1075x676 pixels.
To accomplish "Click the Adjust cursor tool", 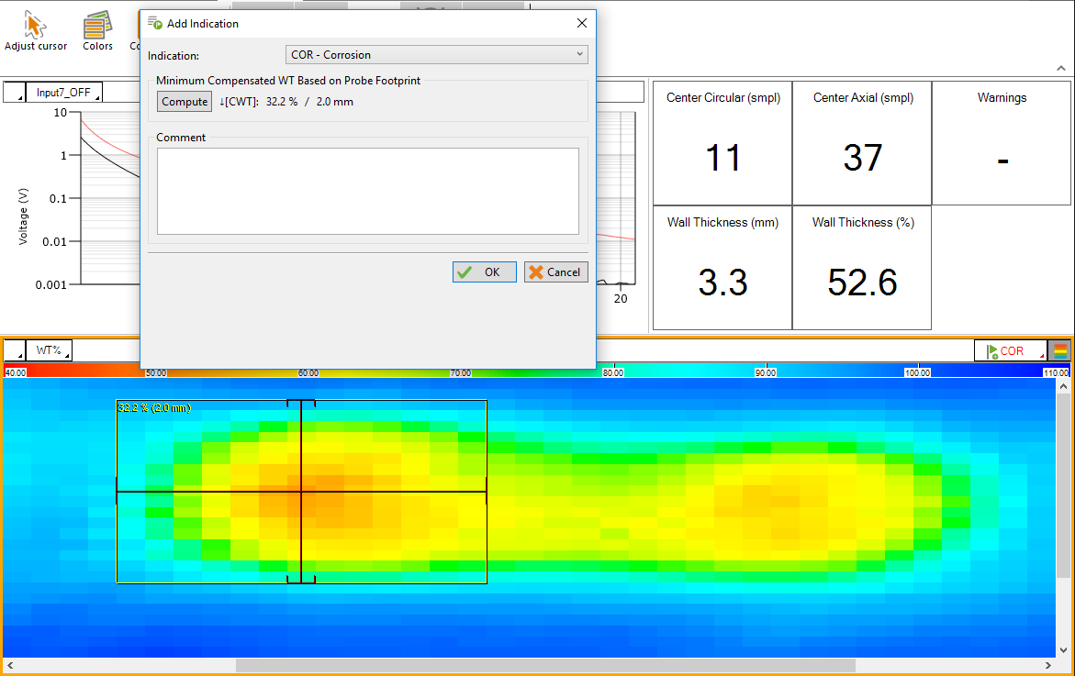I will [36, 31].
